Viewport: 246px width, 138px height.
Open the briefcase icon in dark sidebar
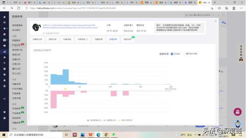(x=4, y=118)
